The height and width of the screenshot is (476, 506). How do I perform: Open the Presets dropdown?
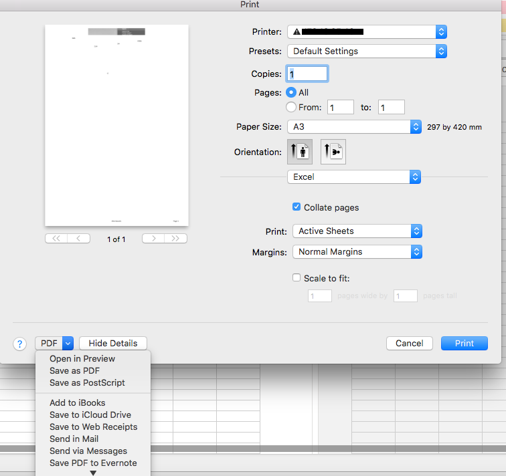[x=367, y=51]
